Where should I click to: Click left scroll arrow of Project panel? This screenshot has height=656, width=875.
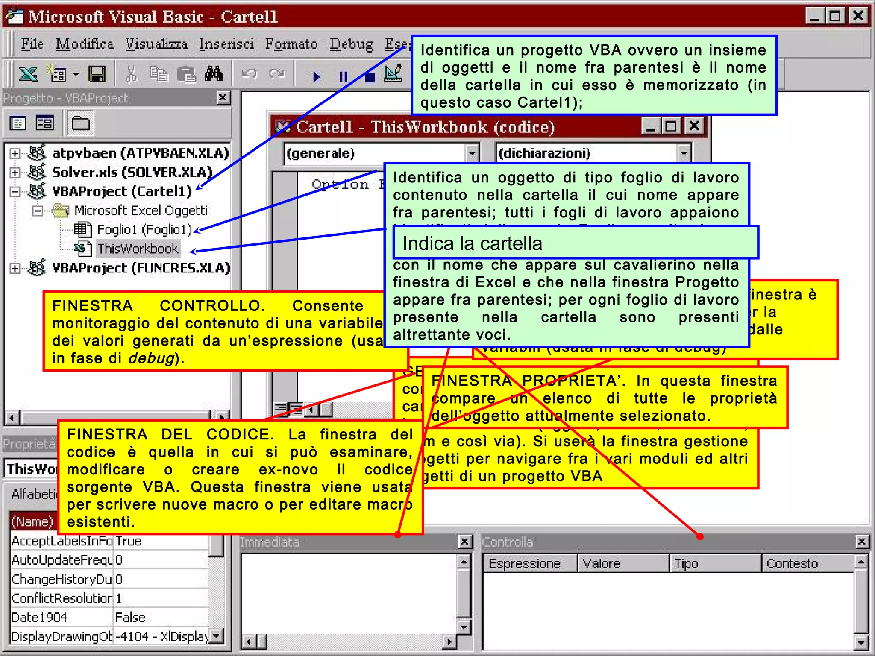click(x=13, y=417)
